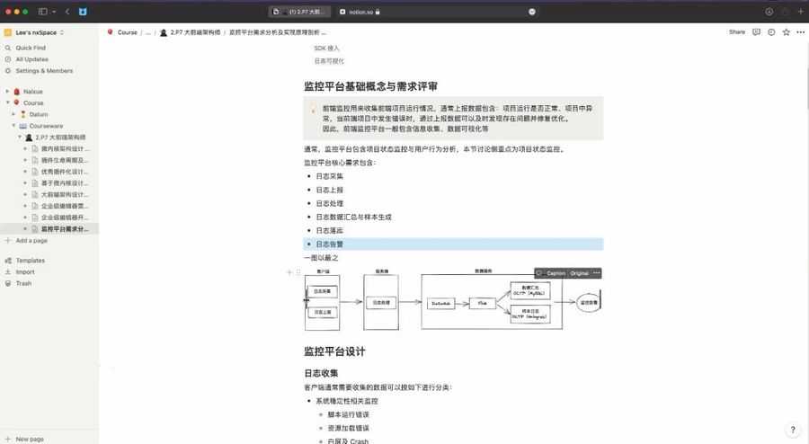Open image toolbar three-dot menu

pos(597,273)
